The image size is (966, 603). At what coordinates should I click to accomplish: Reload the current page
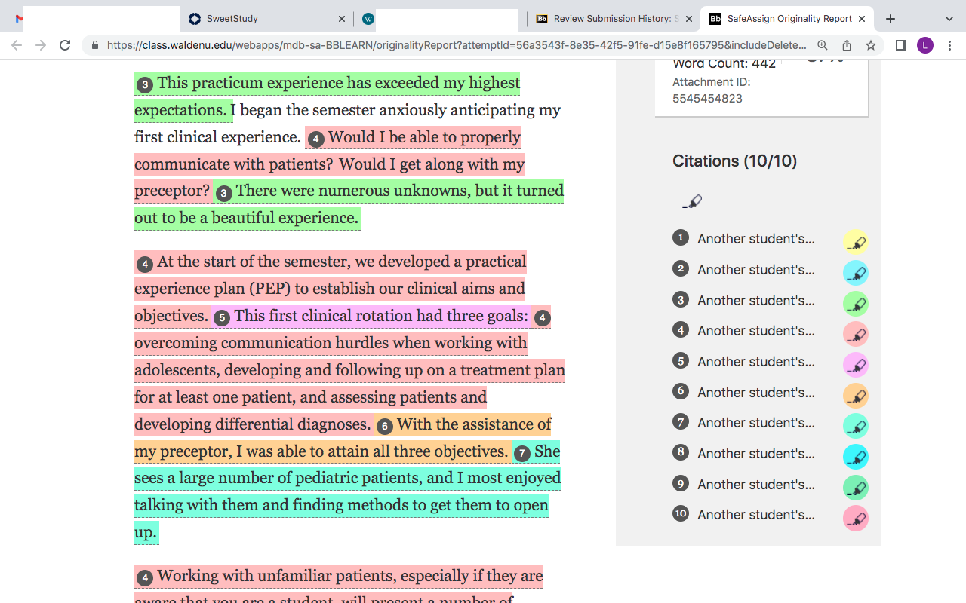coord(65,45)
